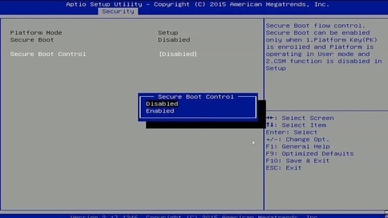
Task: Click the +/-: Change Opt. hint
Action: pyautogui.click(x=298, y=139)
